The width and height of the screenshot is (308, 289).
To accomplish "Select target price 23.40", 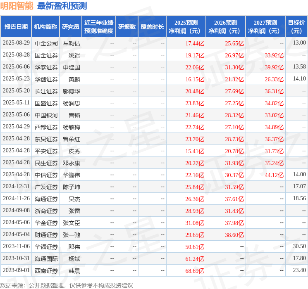I will coord(299,270).
